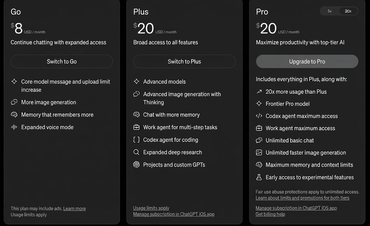Open the Learn more link about ads
Viewport: 370px width, 226px height.
tap(74, 209)
